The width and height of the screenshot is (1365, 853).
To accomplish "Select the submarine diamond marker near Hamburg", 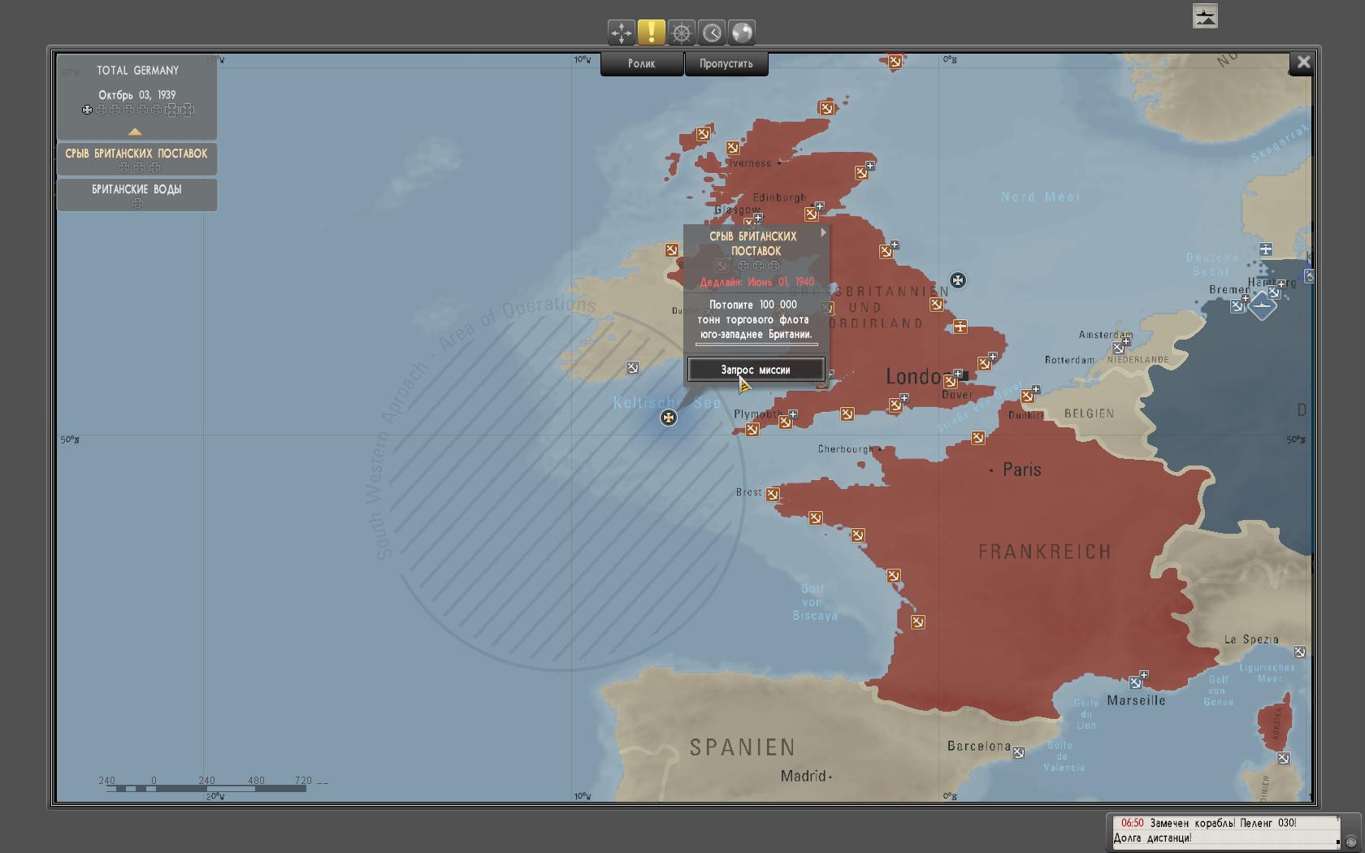I will [x=1262, y=305].
